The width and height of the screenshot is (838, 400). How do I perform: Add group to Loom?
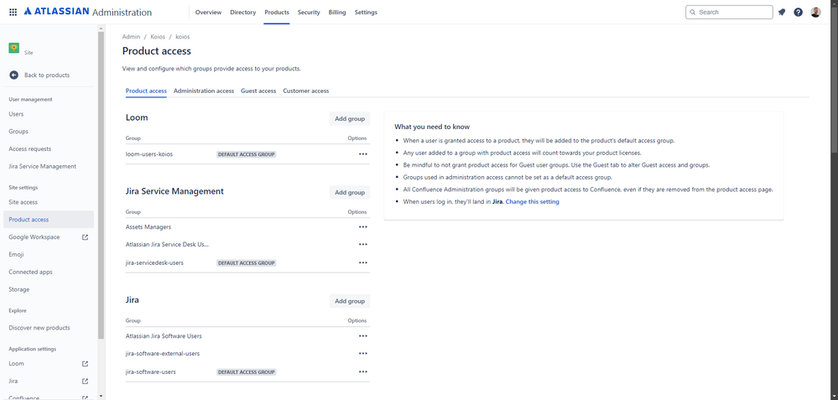click(350, 118)
